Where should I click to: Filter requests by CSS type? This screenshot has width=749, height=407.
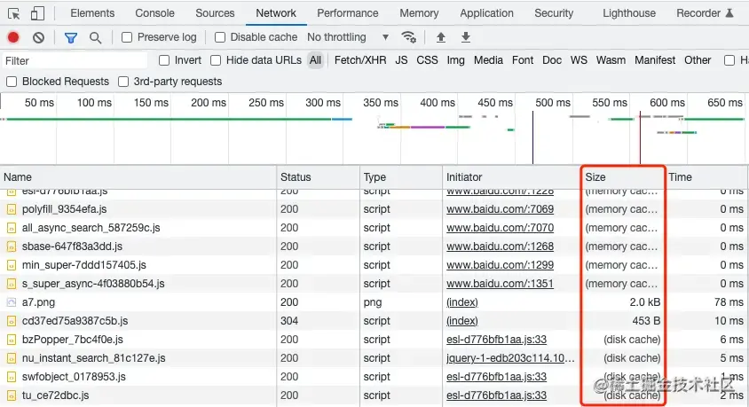pyautogui.click(x=427, y=60)
